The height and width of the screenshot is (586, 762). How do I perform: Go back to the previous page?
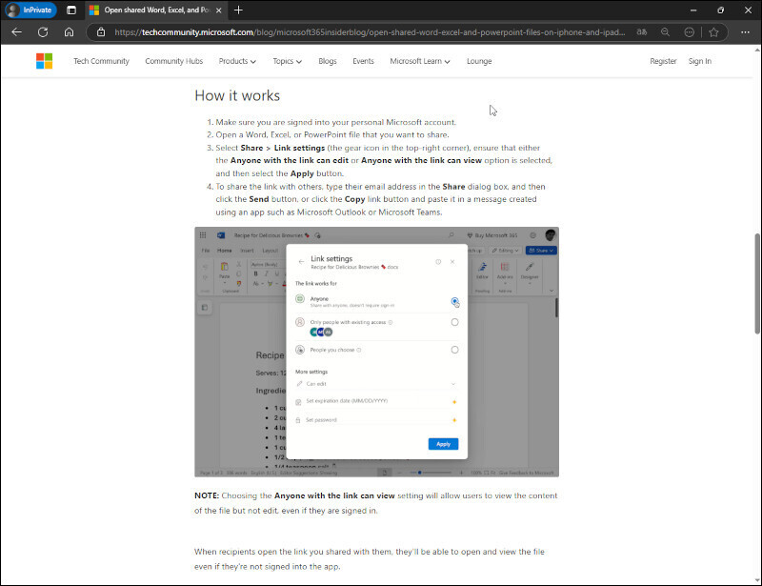(16, 32)
